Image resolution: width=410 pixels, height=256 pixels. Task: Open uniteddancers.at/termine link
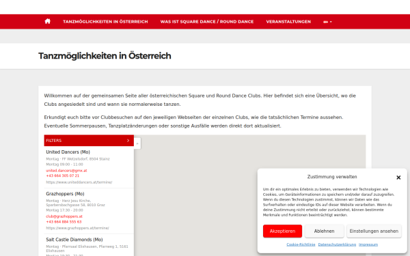point(79,182)
